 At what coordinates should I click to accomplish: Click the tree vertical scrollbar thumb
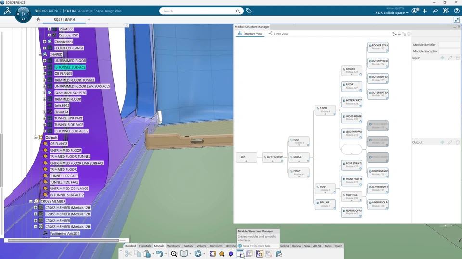(x=2, y=160)
